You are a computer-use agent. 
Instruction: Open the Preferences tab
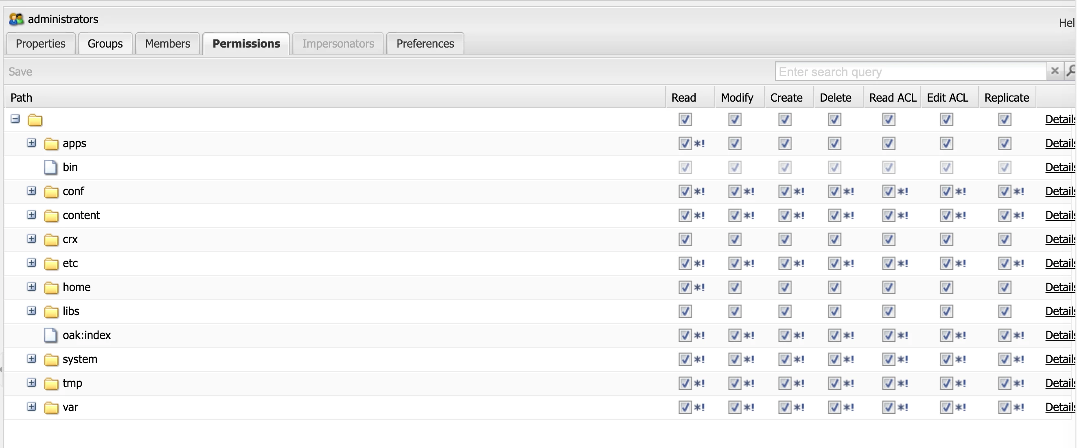(425, 43)
